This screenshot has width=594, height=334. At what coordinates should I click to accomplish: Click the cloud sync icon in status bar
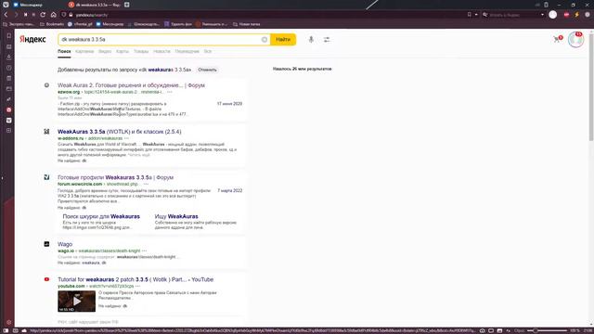[x=24, y=330]
